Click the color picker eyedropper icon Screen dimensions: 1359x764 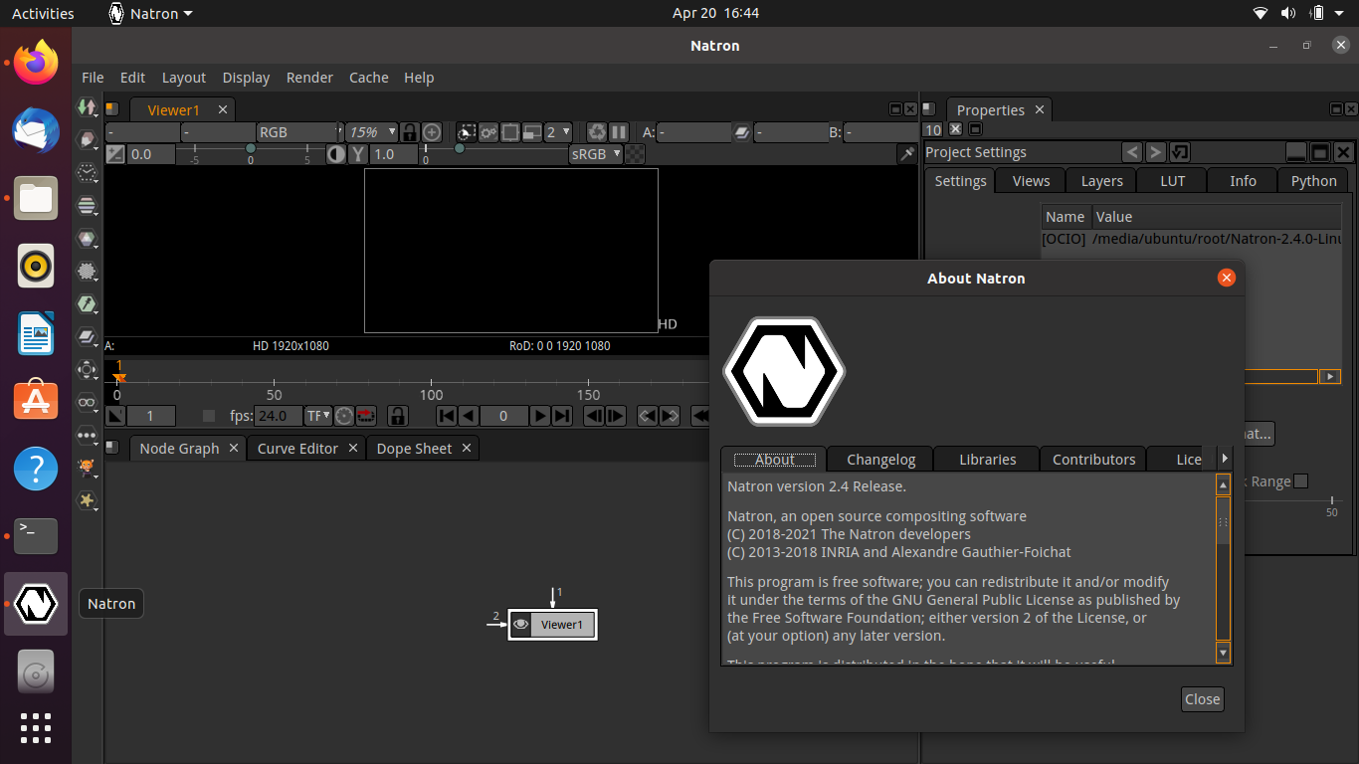click(x=906, y=154)
